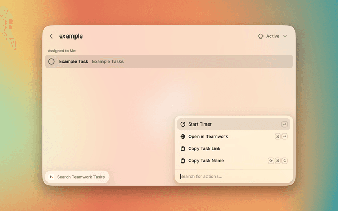Viewport: 338px width, 211px height.
Task: Click the command key hint on Open in Teamwork
Action: click(x=278, y=136)
